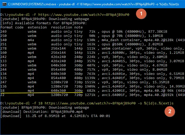Click '1909k' bitrate on row 136
185x135 pixels.
pyautogui.click(x=90, y=86)
